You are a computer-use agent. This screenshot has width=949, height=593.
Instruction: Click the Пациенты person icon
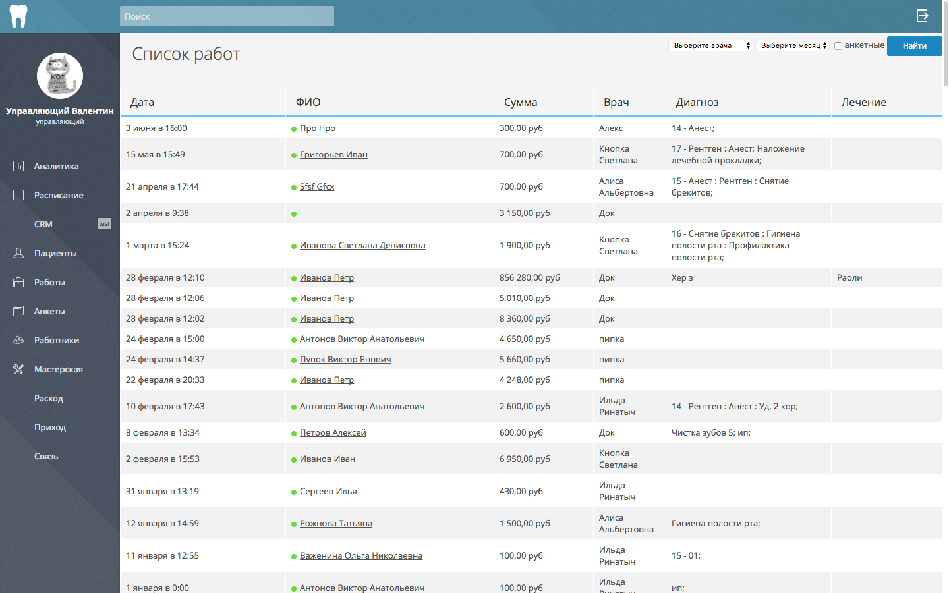(x=18, y=253)
